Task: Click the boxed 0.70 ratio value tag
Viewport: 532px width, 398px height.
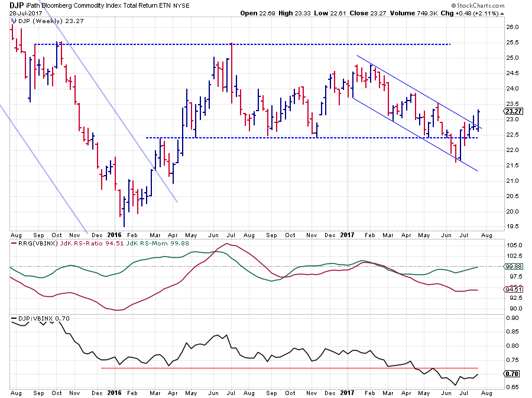Action: click(512, 374)
